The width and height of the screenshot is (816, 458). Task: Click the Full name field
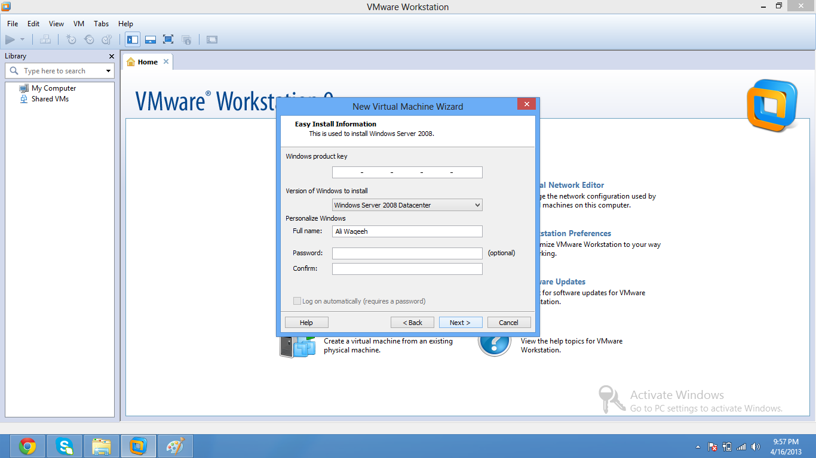pos(407,231)
